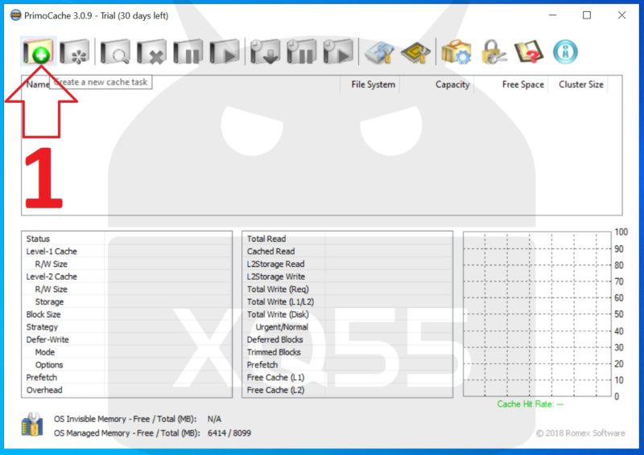Sort by File System column header
The width and height of the screenshot is (644, 455).
pyautogui.click(x=373, y=84)
